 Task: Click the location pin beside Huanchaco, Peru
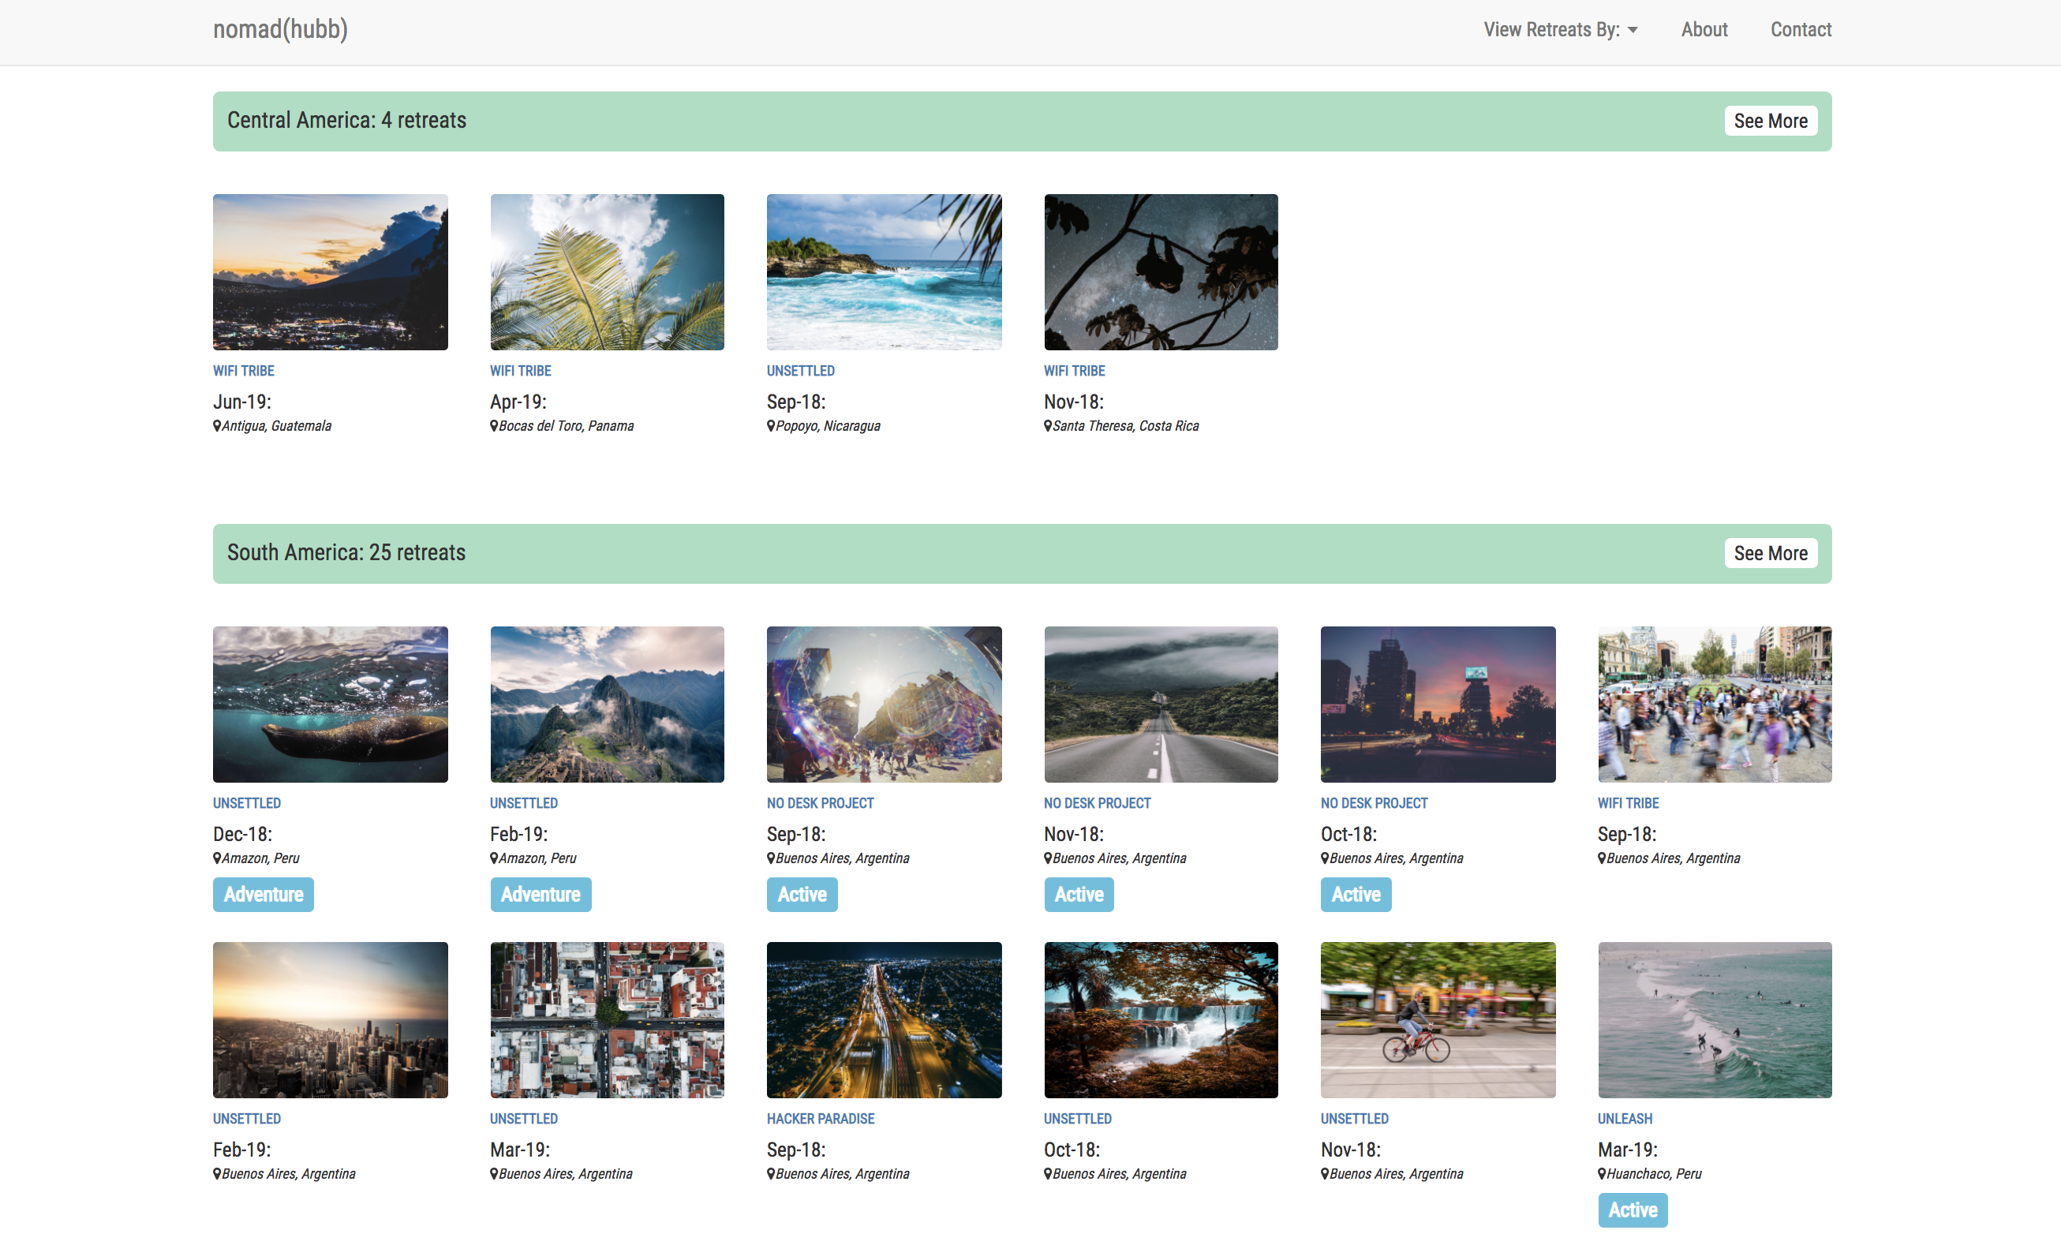click(1601, 1173)
